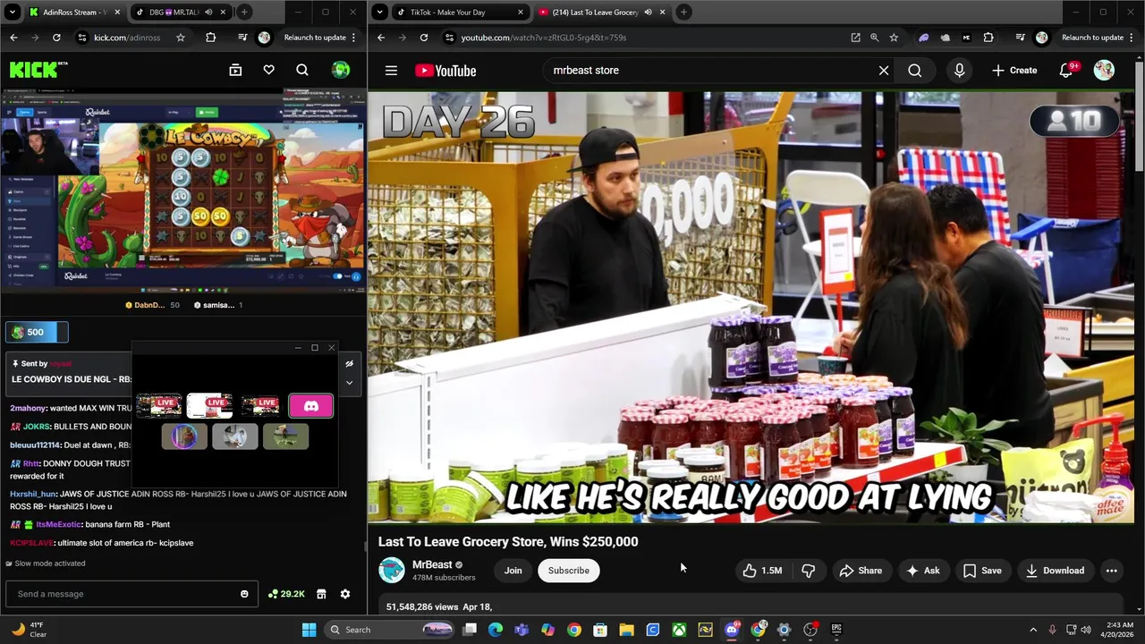
Task: Start YouTube voice search with microphone
Action: point(959,71)
